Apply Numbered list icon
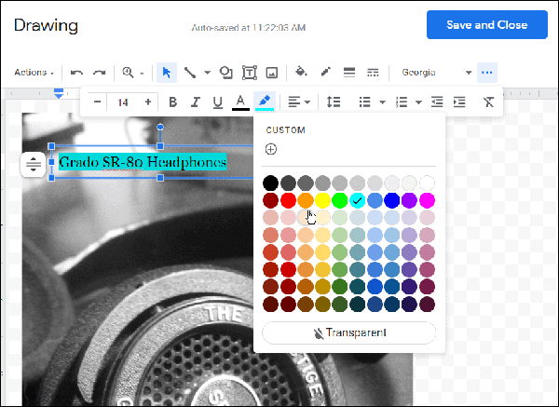 402,102
